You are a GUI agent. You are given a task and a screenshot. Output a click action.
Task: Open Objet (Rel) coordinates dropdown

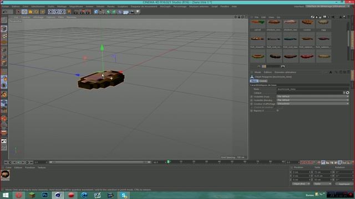tap(301, 184)
